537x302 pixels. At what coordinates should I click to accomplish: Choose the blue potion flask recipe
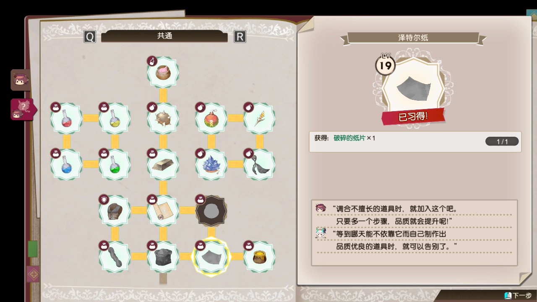(66, 164)
